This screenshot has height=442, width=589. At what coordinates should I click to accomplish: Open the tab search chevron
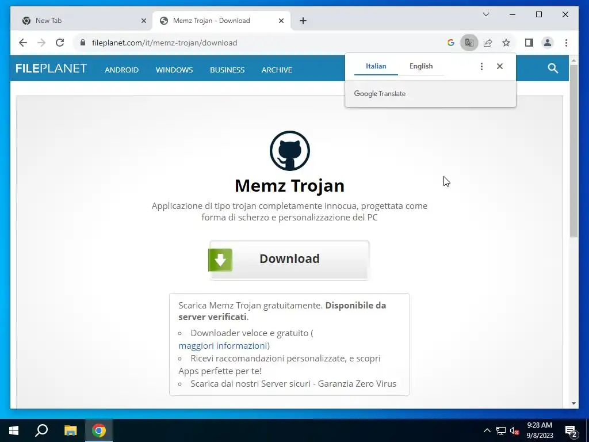pyautogui.click(x=486, y=14)
